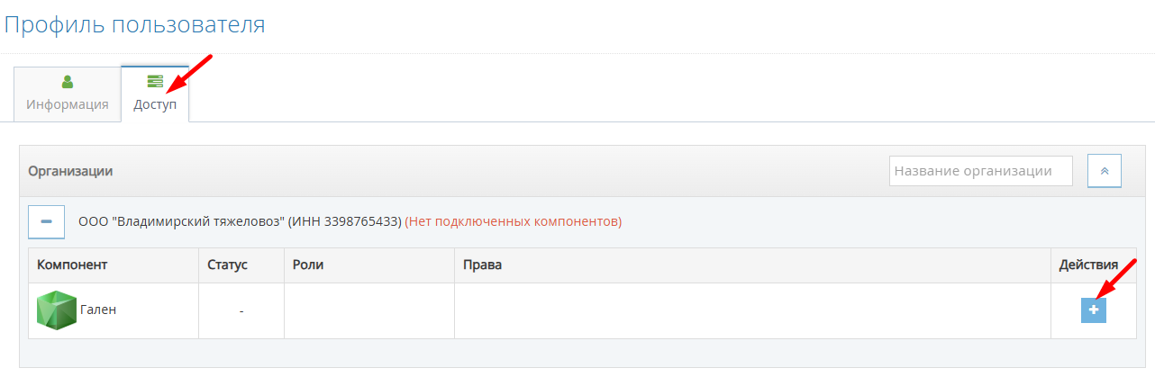Select the Роли column header
This screenshot has width=1155, height=377.
pyautogui.click(x=308, y=265)
